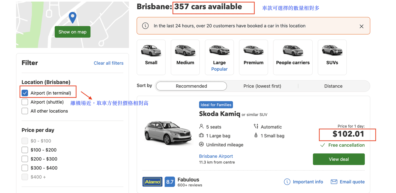Click the blue location pin on the map

72,17
